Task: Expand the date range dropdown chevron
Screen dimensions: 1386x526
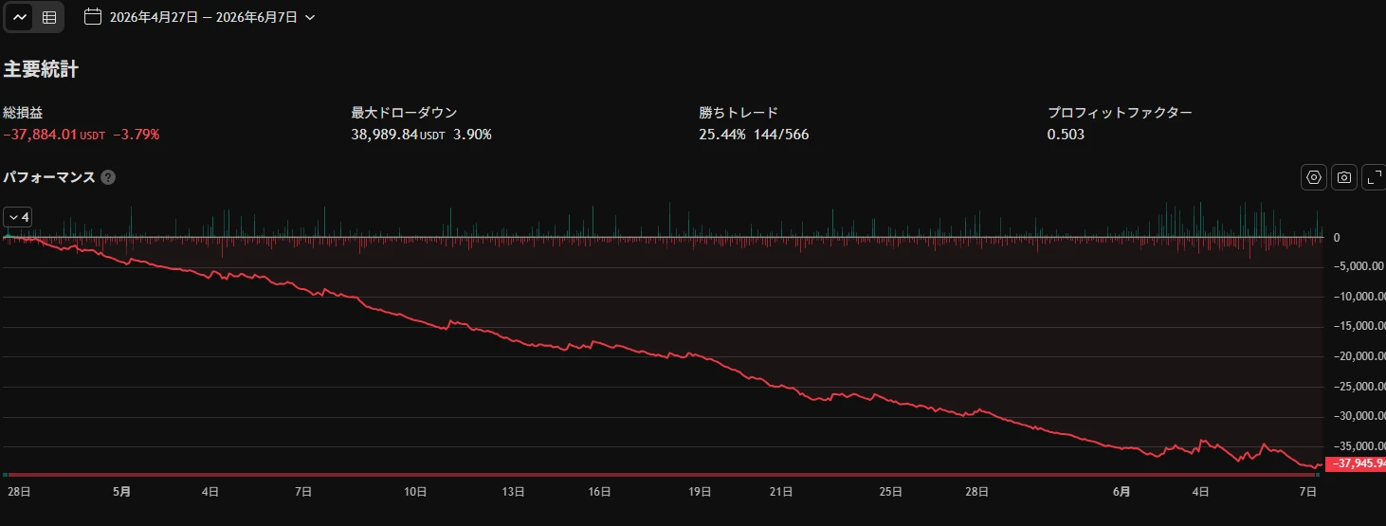Action: [311, 17]
